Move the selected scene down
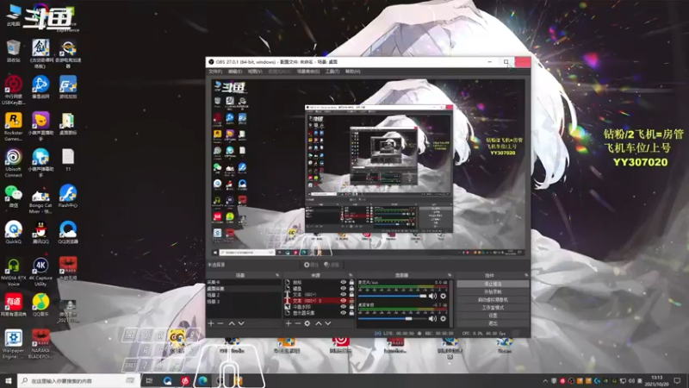The image size is (689, 388). [241, 323]
